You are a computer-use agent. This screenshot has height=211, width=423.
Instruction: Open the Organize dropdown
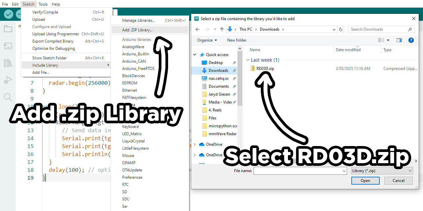[207, 40]
